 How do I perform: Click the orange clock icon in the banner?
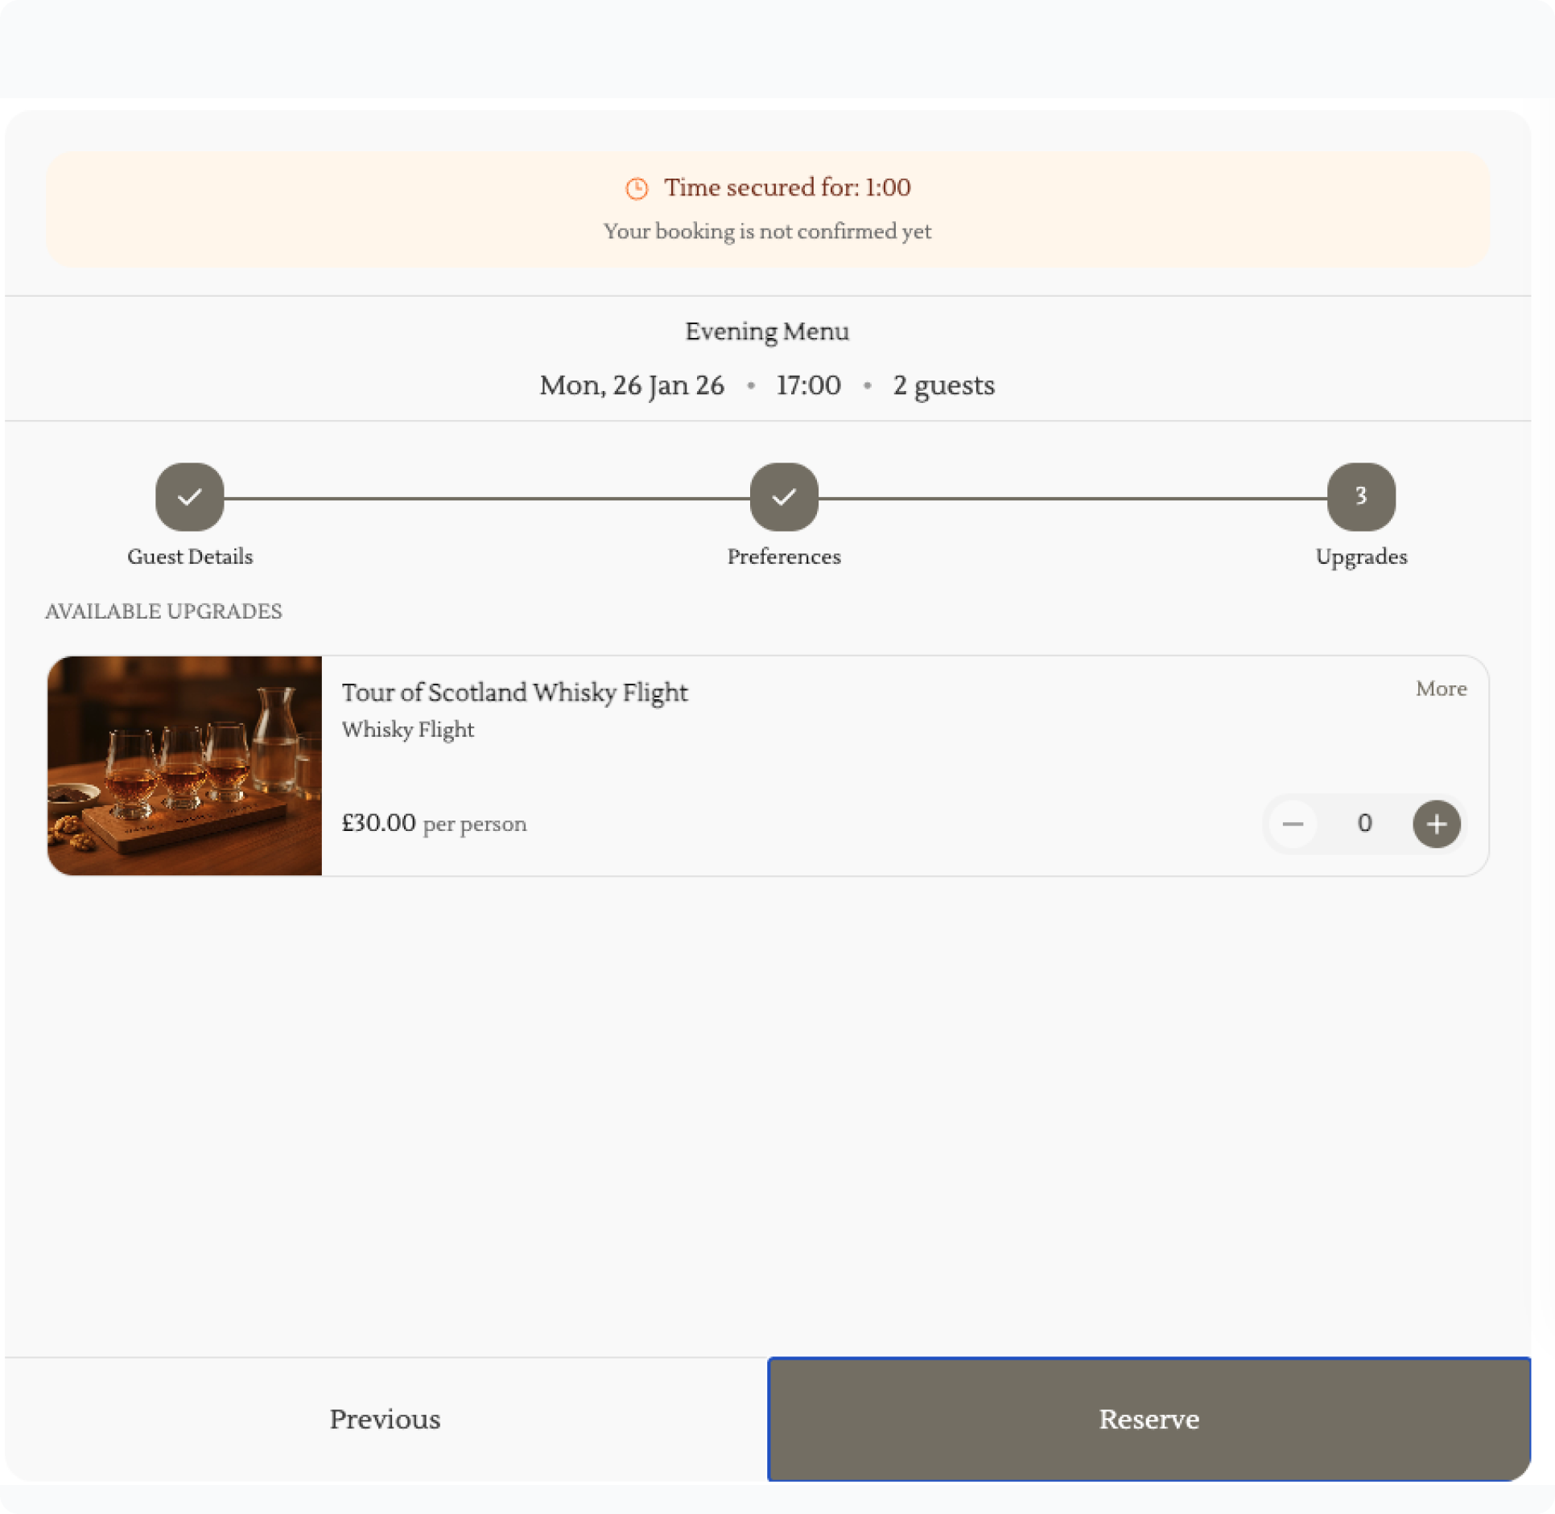tap(637, 188)
